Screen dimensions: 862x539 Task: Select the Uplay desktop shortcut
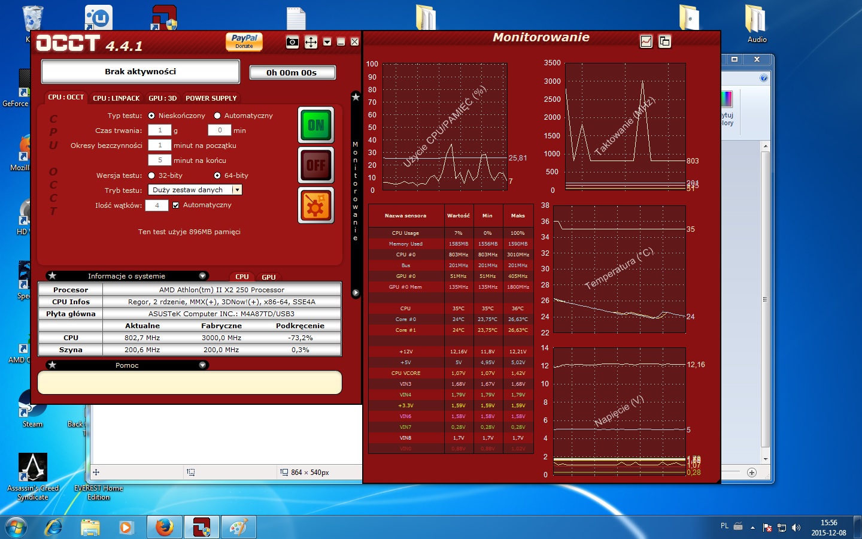tap(99, 17)
